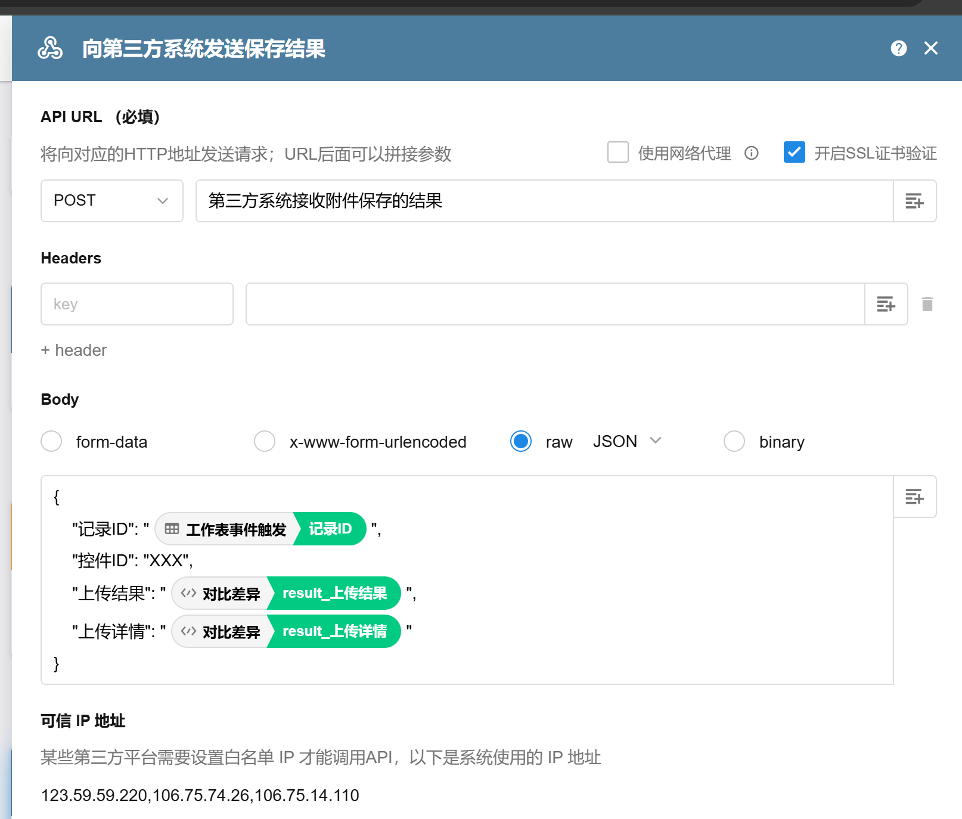This screenshot has height=819, width=962.
Task: Click the webhook icon in the header
Action: (50, 48)
